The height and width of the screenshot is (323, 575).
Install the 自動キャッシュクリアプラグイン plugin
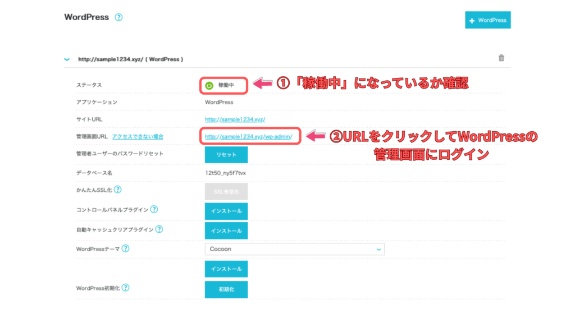226,230
